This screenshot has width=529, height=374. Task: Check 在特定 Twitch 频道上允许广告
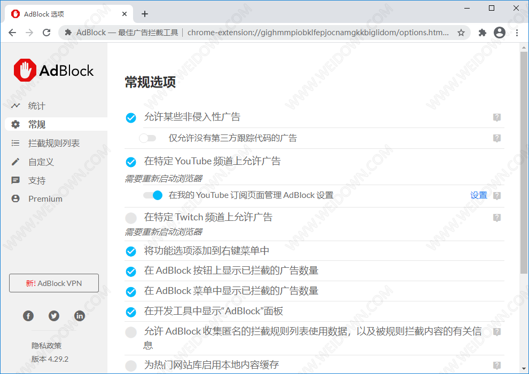[x=131, y=218]
